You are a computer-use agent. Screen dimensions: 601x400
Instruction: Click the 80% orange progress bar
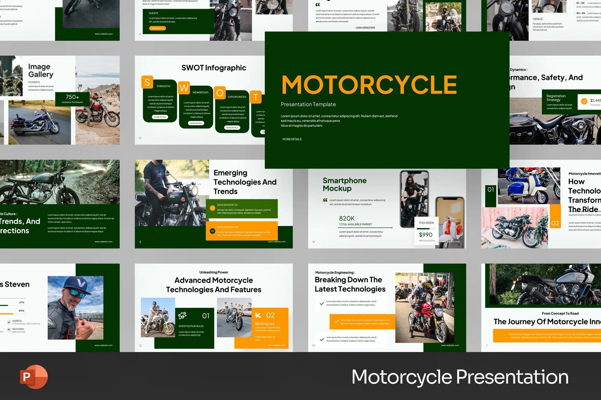[6, 314]
